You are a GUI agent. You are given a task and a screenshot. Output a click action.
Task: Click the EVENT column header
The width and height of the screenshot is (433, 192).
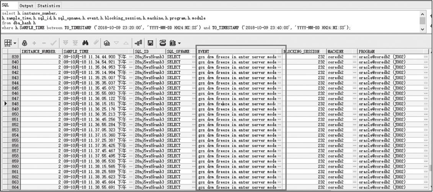(x=237, y=51)
